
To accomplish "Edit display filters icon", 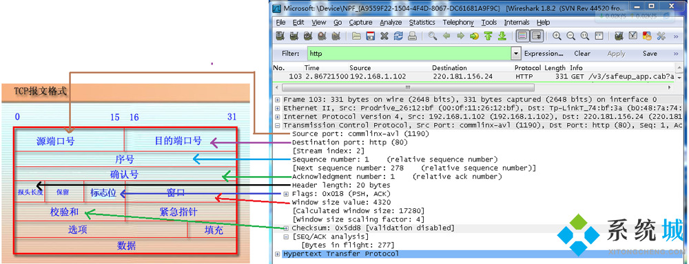I will pyautogui.click(x=633, y=36).
